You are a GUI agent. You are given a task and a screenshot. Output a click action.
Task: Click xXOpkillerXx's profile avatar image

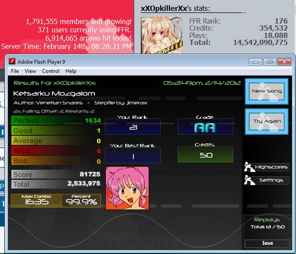click(x=162, y=35)
